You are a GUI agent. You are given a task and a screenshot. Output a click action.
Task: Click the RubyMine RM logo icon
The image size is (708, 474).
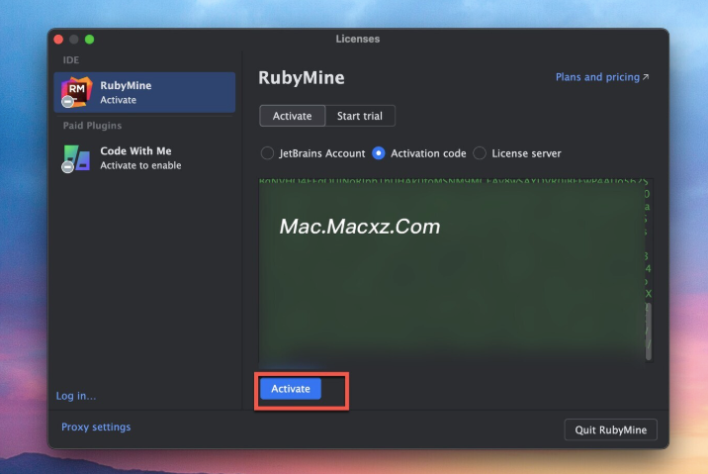[76, 92]
